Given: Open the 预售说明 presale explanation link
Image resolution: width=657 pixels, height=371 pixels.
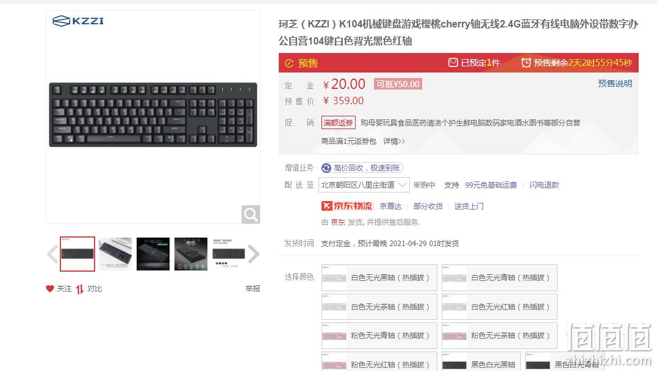Looking at the screenshot, I should click(615, 83).
